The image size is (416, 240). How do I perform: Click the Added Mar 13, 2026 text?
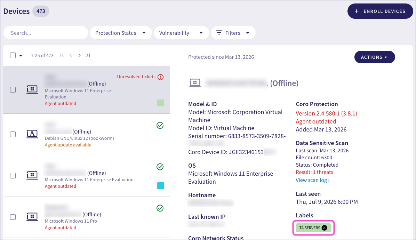[321, 129]
